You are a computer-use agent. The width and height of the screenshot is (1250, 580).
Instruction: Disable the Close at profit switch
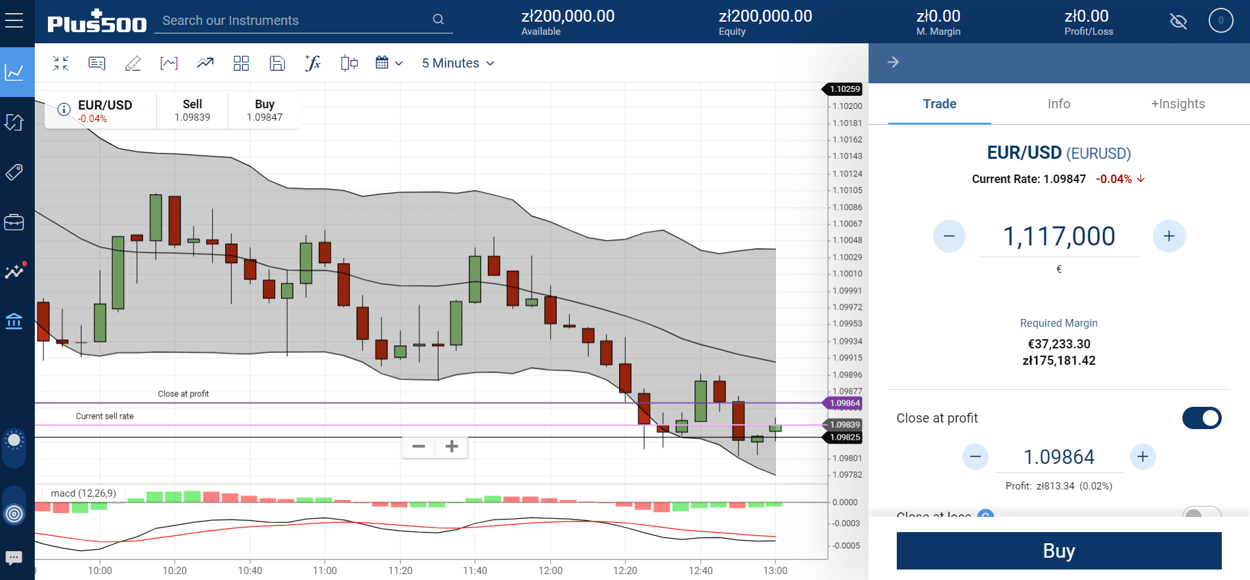[1201, 418]
